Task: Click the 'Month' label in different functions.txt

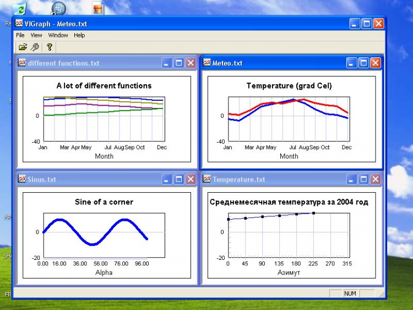Action: click(x=104, y=156)
